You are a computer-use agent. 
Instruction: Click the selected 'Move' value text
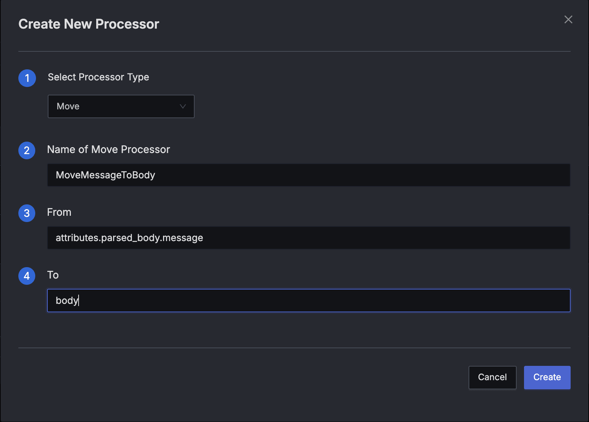(68, 106)
